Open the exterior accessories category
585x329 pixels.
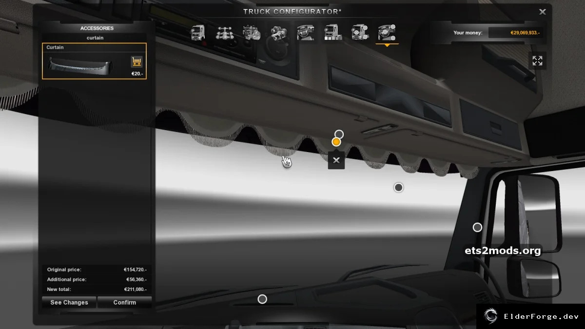pos(360,32)
